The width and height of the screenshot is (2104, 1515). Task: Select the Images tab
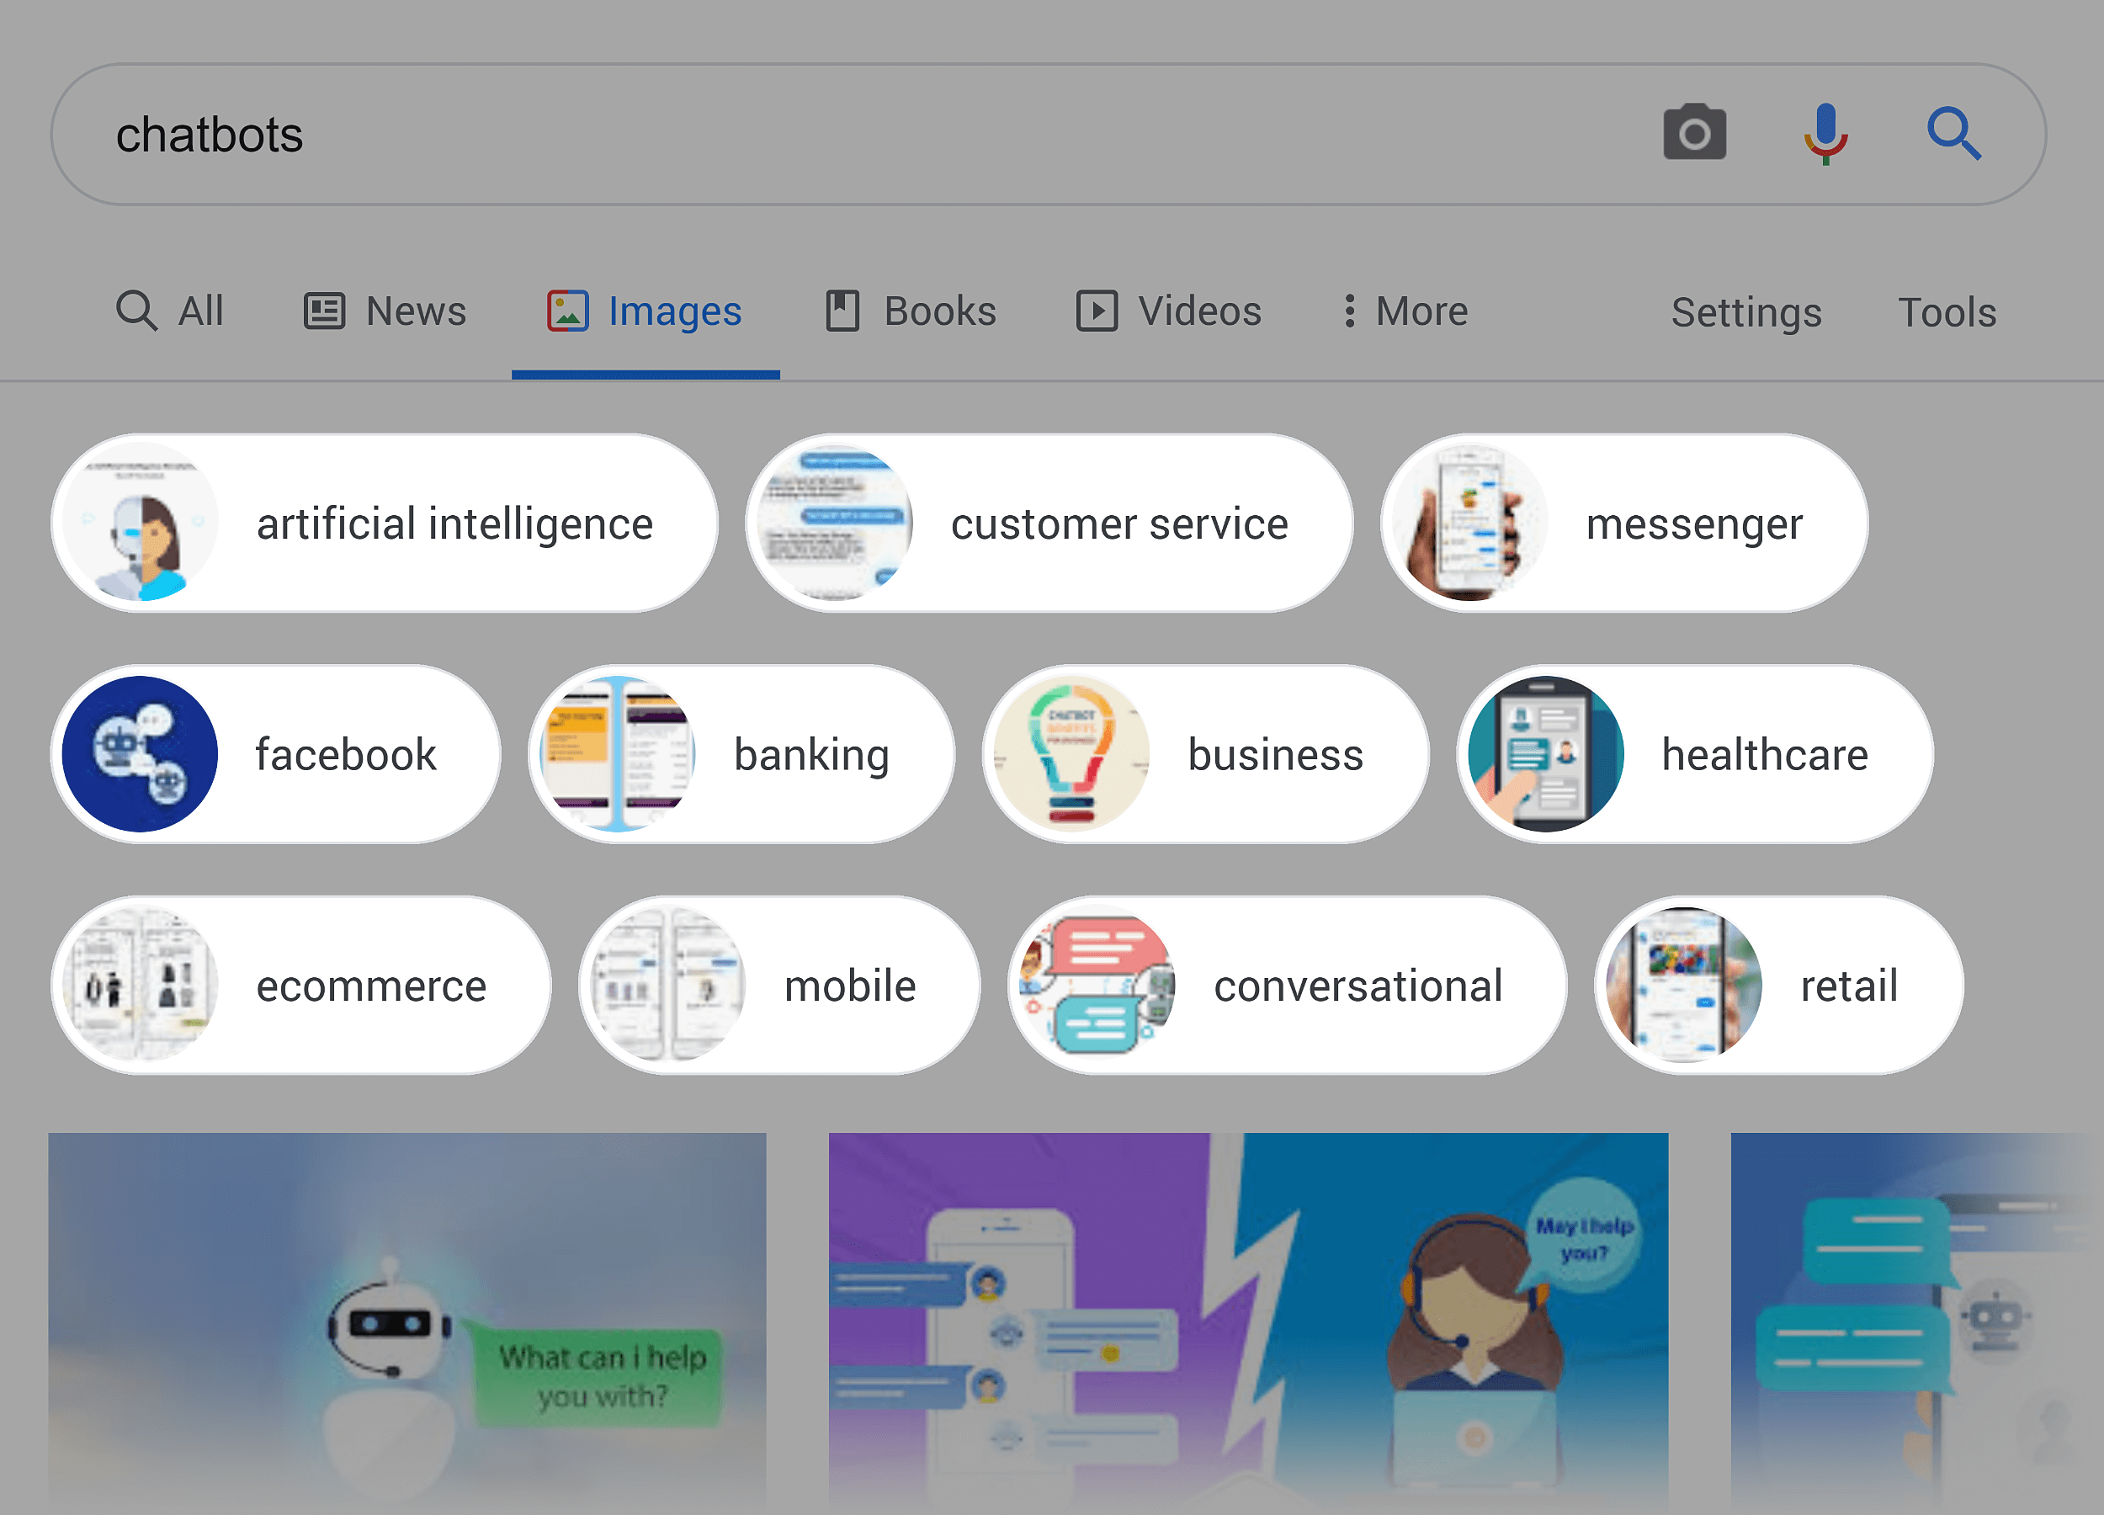645,311
